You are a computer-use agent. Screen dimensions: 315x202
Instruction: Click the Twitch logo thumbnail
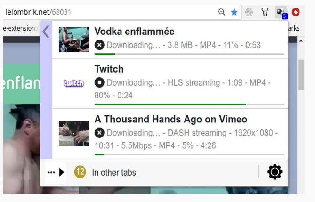73,83
